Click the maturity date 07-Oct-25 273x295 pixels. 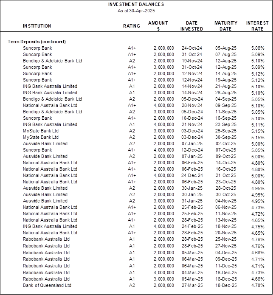pos(226,150)
